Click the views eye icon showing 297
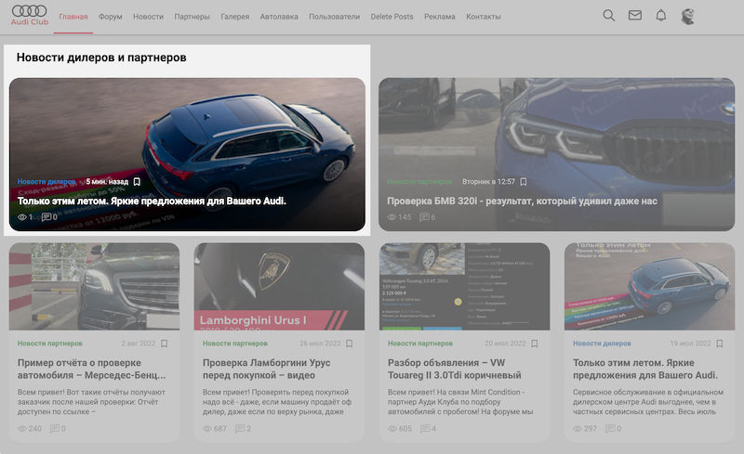 tap(577, 428)
